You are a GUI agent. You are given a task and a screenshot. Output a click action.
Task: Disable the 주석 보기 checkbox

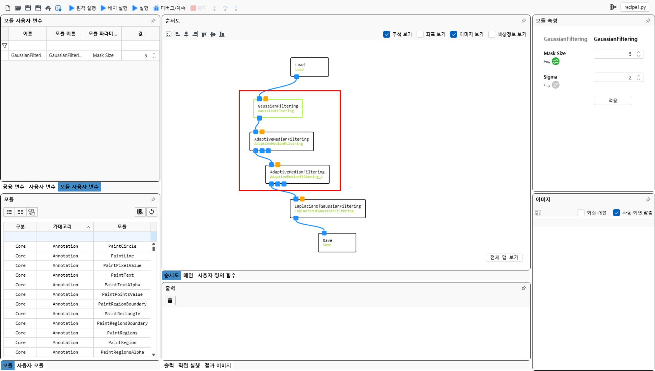(386, 34)
